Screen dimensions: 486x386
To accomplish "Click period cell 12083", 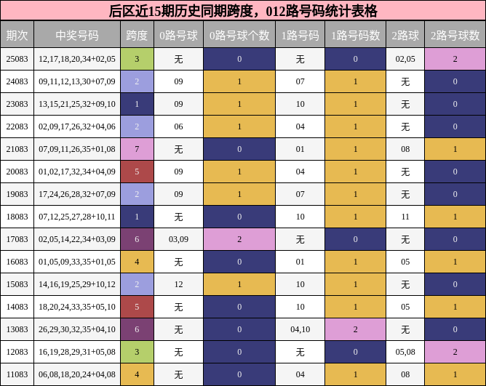I will click(x=17, y=352).
